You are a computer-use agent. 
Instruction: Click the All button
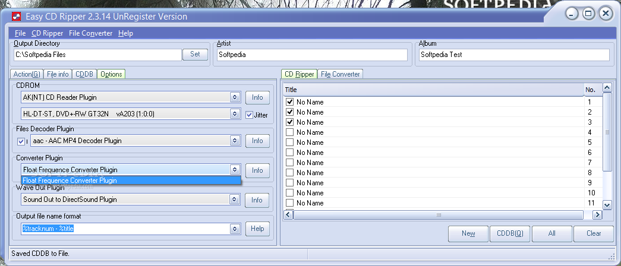(551, 233)
